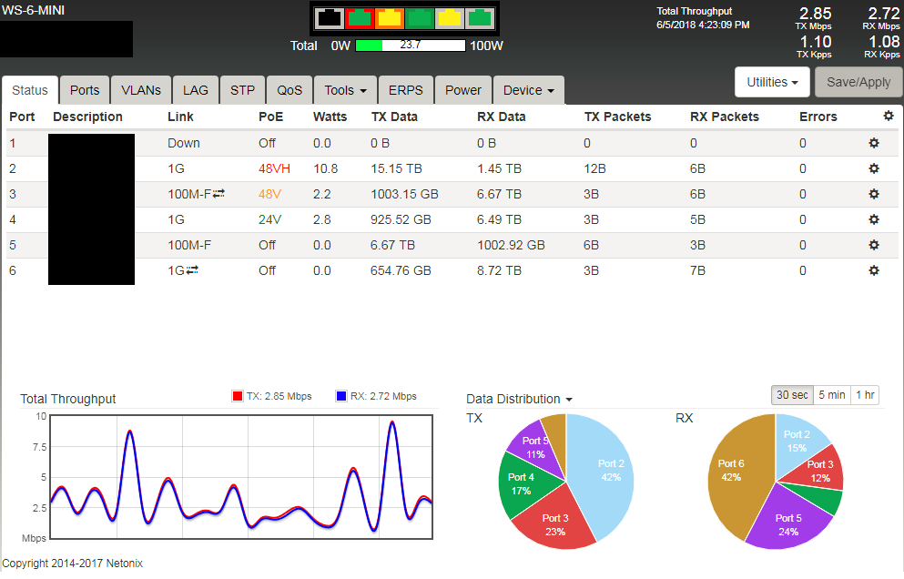Open the Device dropdown menu
The image size is (904, 579).
pos(528,90)
